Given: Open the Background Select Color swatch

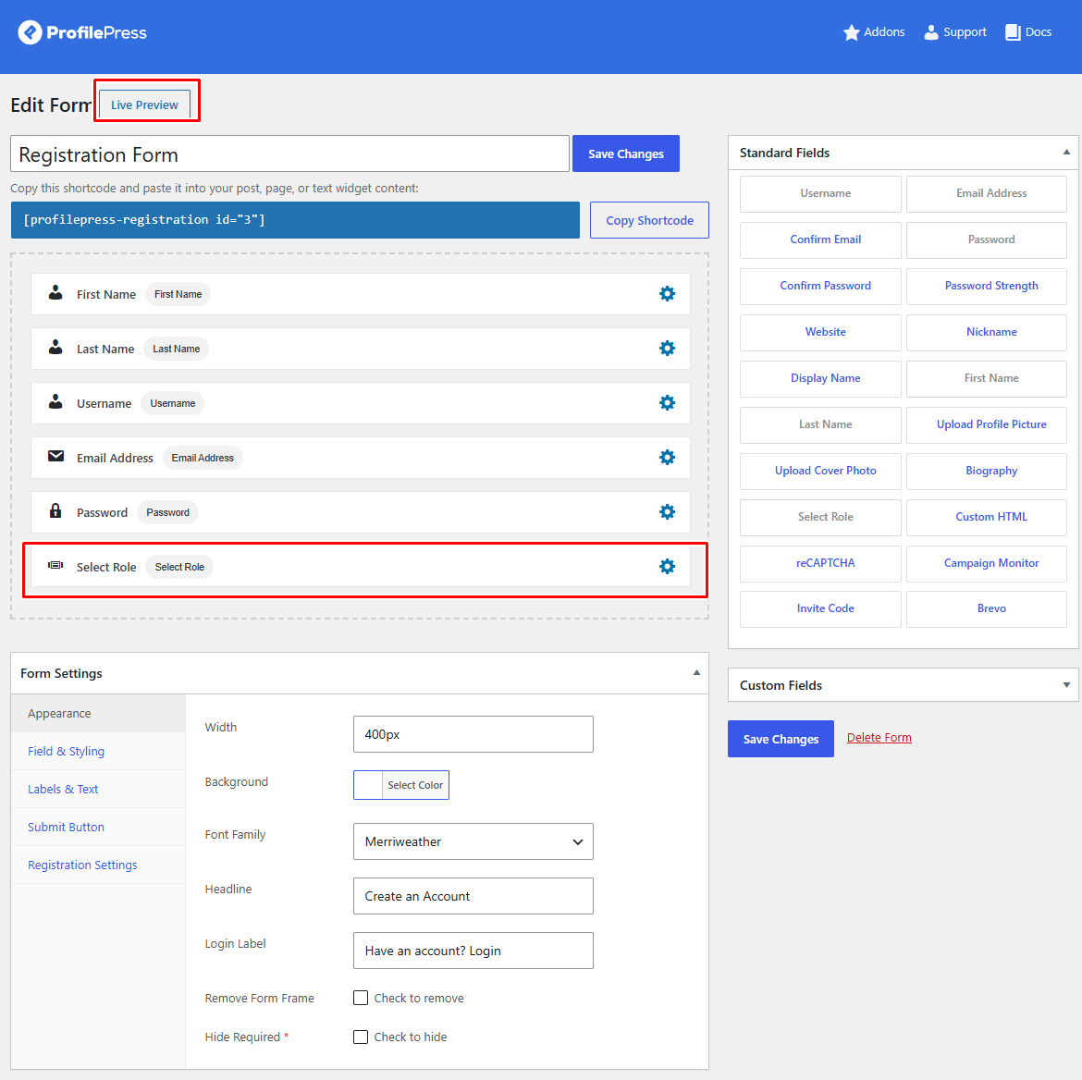Looking at the screenshot, I should coord(401,785).
